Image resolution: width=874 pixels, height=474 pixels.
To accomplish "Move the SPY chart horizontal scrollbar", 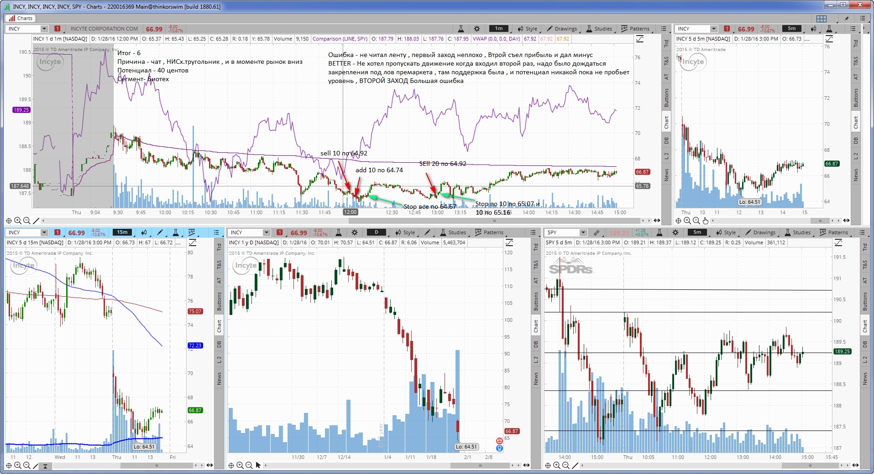I will 810,465.
